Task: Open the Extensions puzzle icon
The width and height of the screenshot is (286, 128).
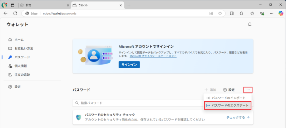Action: [x=242, y=13]
